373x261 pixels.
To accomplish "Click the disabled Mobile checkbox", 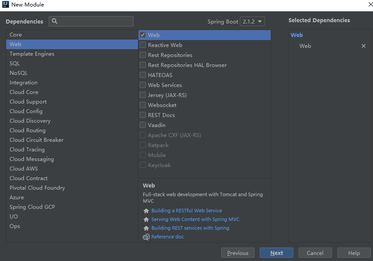I will [x=143, y=155].
